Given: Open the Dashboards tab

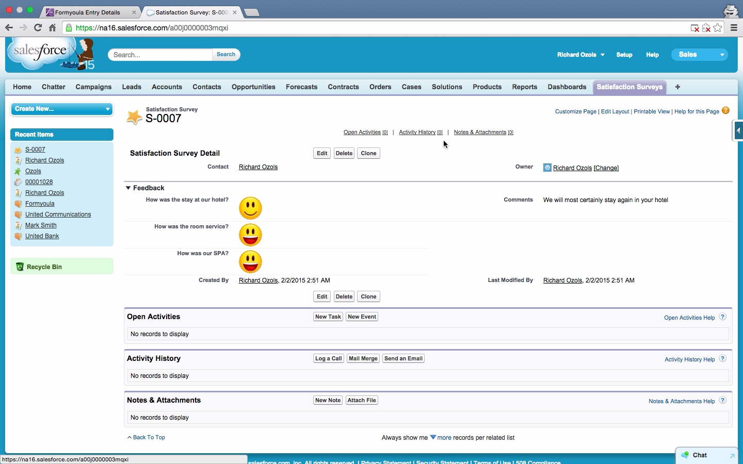Looking at the screenshot, I should [567, 87].
